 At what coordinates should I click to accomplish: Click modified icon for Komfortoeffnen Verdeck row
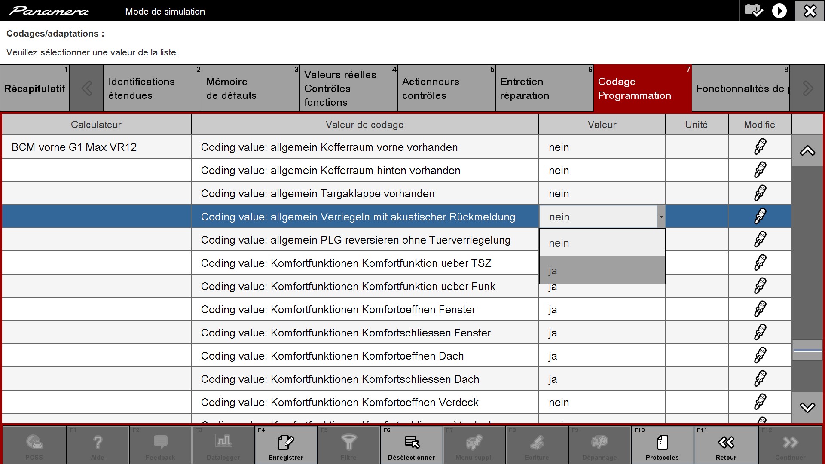coord(760,402)
